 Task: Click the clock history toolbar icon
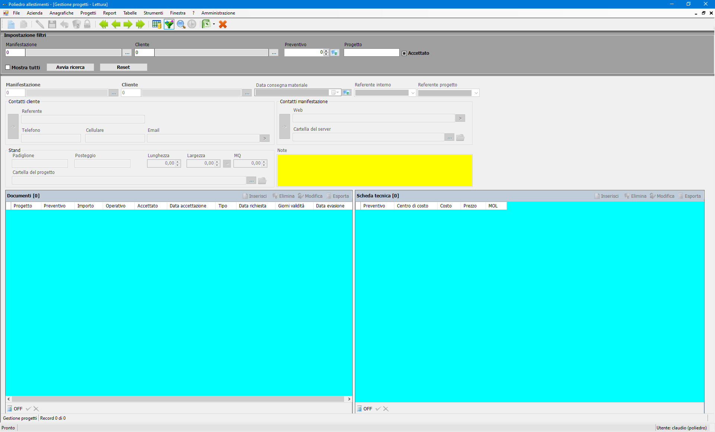coord(192,24)
